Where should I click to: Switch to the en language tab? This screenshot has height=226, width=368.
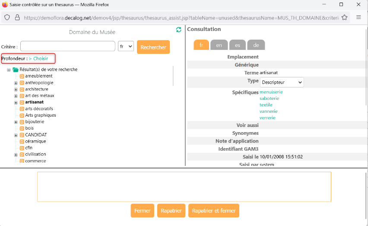tap(219, 45)
